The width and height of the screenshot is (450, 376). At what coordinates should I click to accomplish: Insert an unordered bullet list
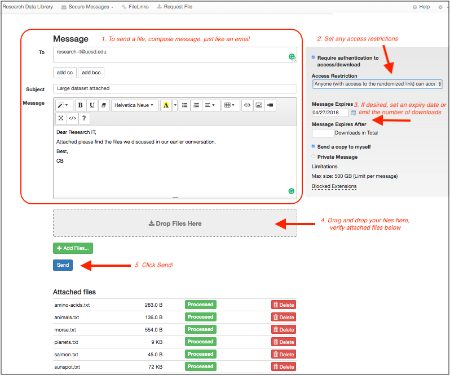coord(185,105)
